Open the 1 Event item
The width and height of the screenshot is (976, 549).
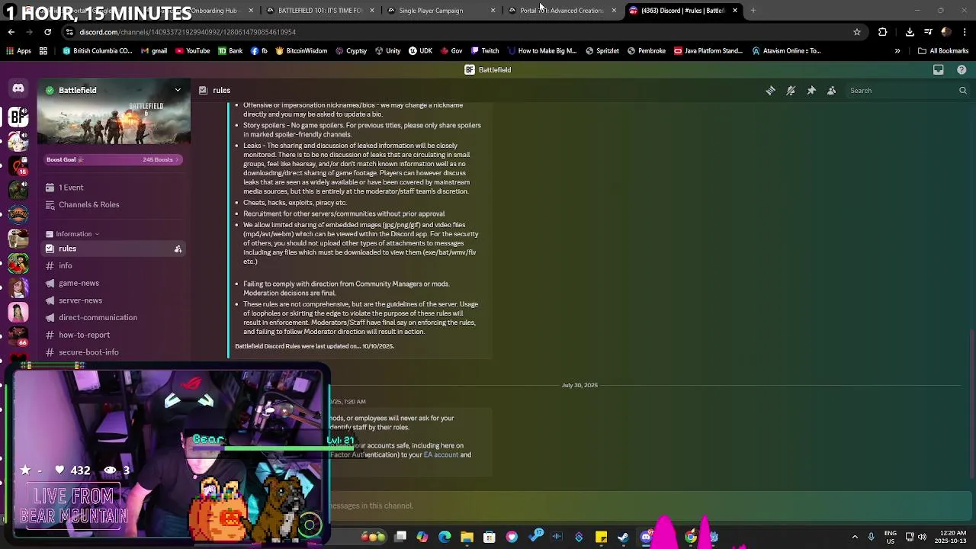113,188
